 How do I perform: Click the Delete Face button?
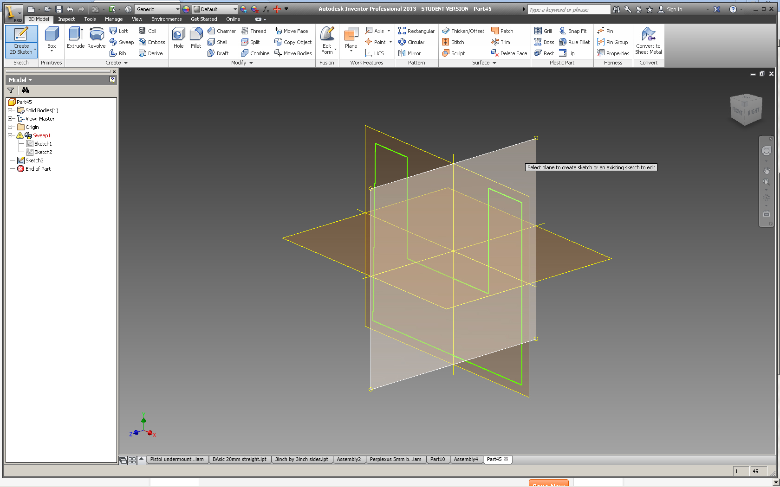(x=509, y=53)
